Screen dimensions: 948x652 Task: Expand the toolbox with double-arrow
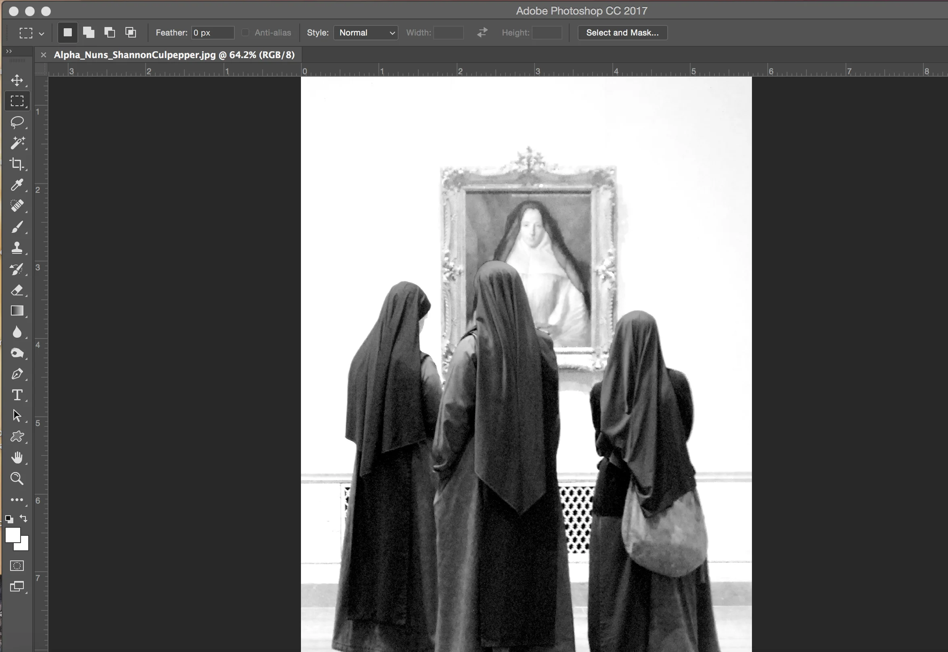[x=8, y=51]
